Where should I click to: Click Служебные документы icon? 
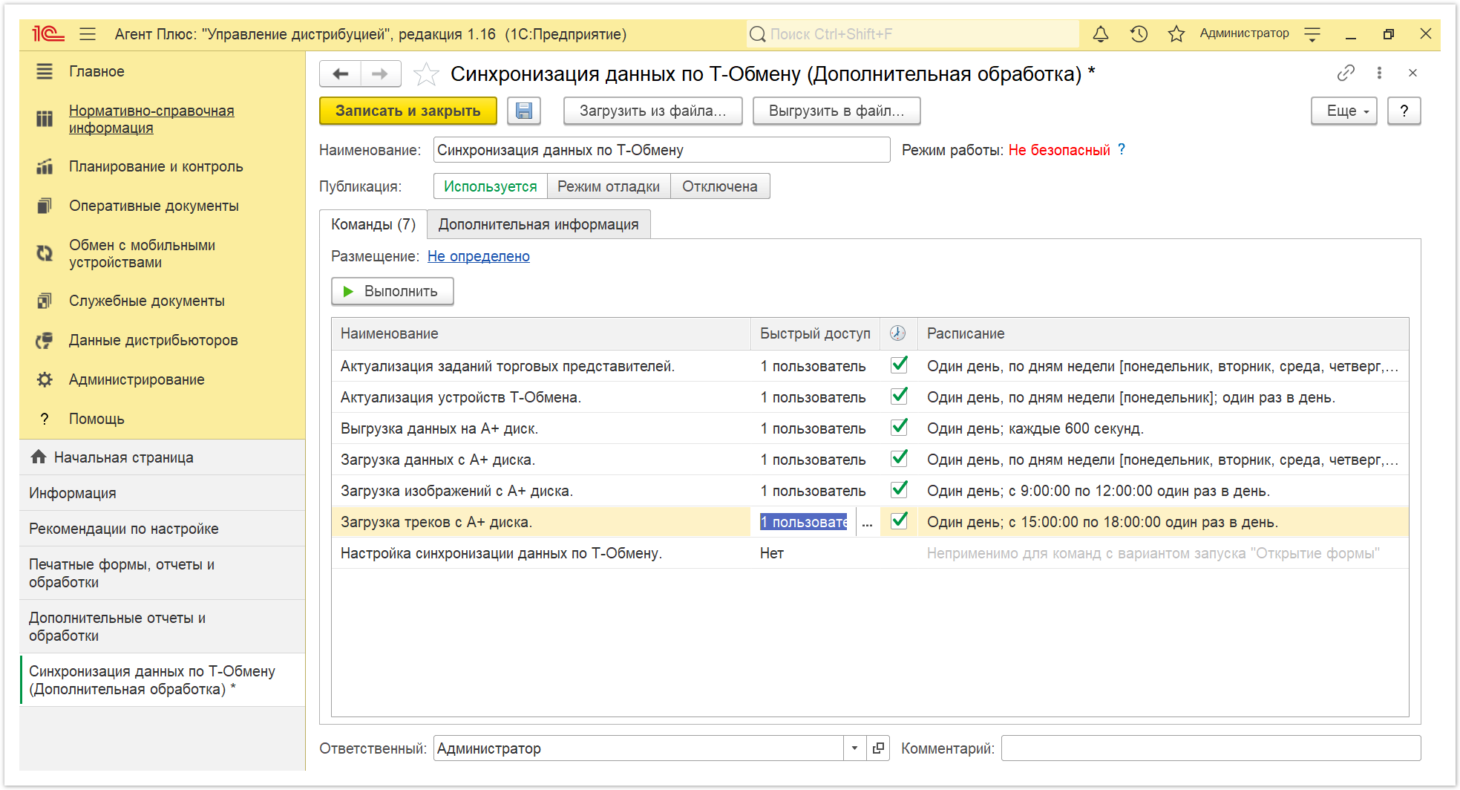[45, 301]
